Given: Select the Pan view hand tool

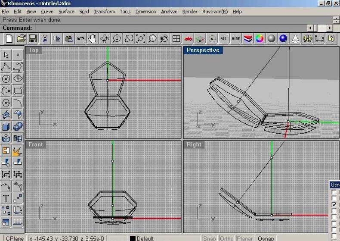Looking at the screenshot, I should (x=92, y=39).
